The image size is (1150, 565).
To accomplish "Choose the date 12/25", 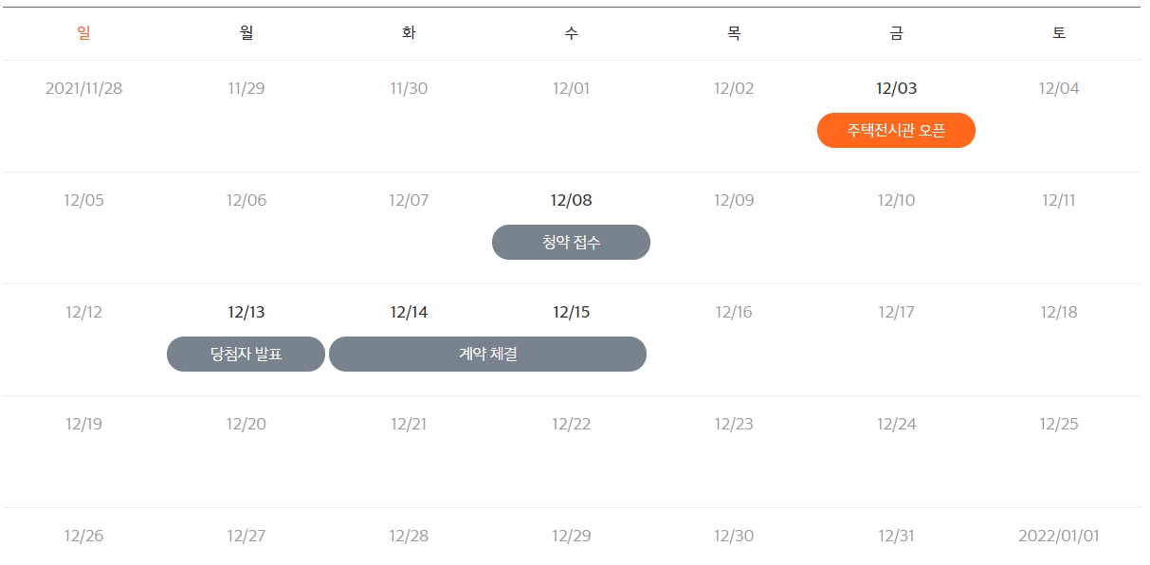I will pos(1059,425).
